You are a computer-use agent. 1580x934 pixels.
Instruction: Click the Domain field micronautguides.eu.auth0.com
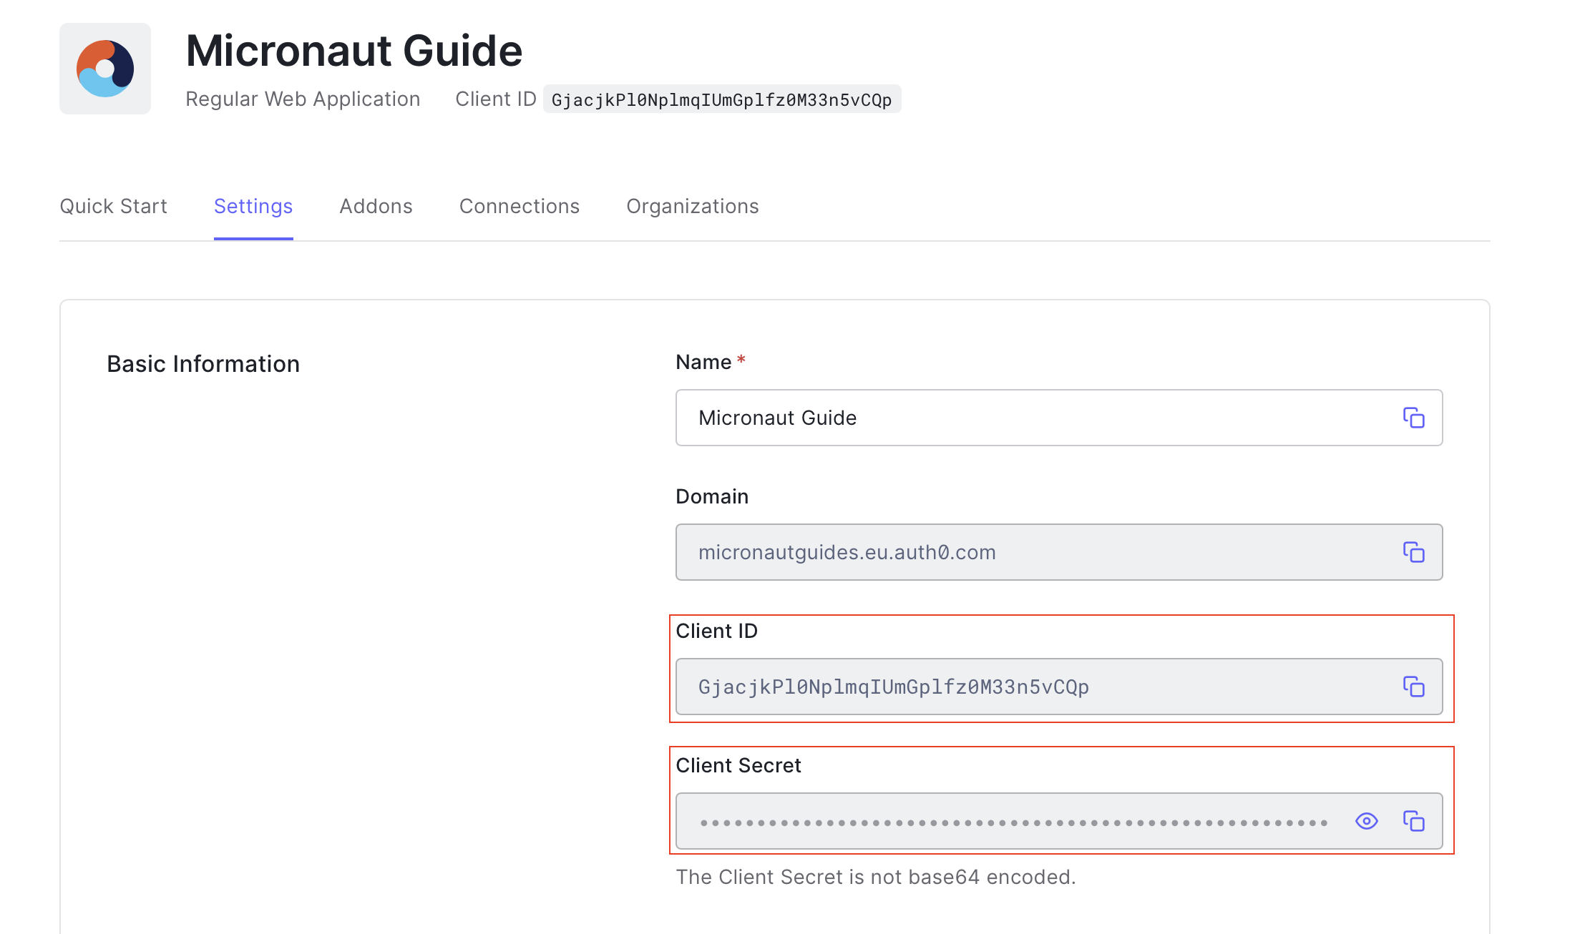(1059, 552)
